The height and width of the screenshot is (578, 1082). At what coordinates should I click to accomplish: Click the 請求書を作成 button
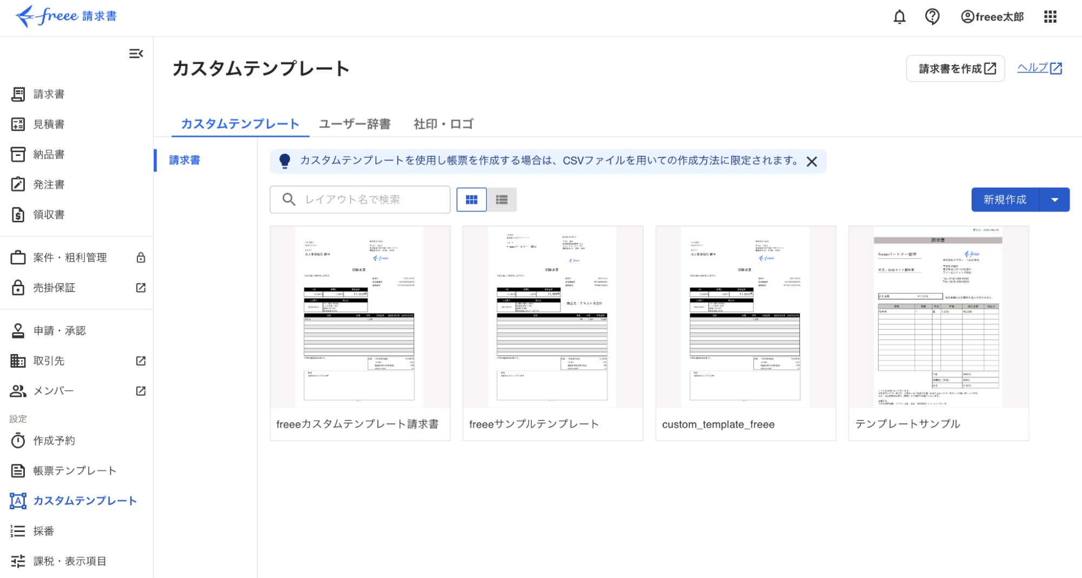(955, 69)
